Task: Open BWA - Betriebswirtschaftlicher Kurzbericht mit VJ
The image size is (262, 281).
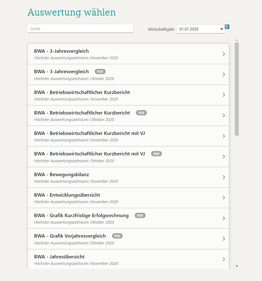Action: pyautogui.click(x=89, y=133)
